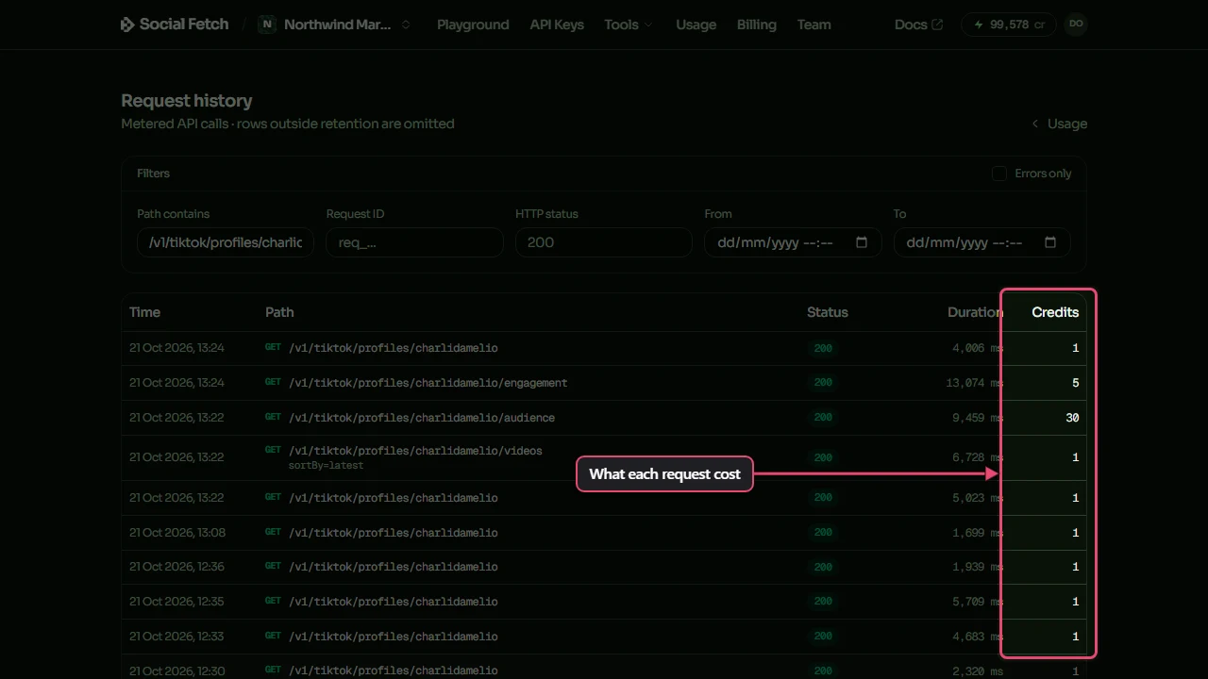Click the 200 status badge in the 6,728 ms row
Image resolution: width=1208 pixels, height=679 pixels.
(823, 457)
